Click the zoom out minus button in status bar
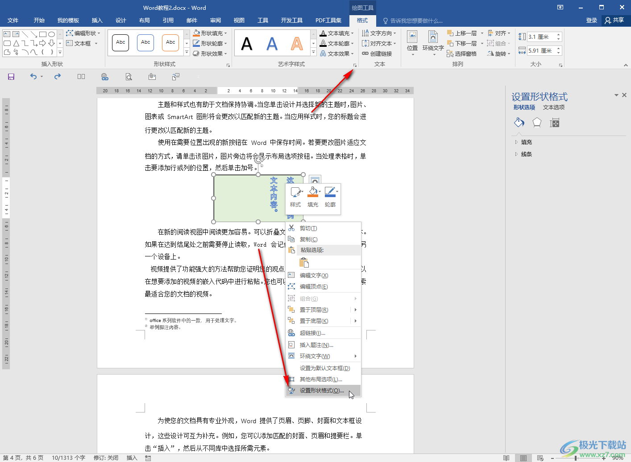Image resolution: width=631 pixels, height=462 pixels. [552, 458]
